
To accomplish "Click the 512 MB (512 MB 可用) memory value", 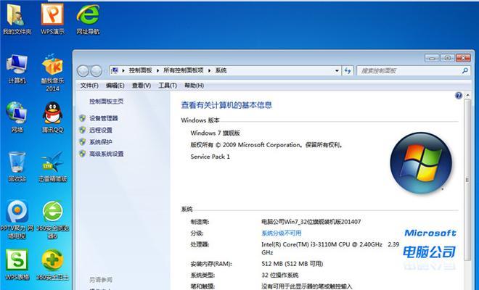I will (x=292, y=264).
